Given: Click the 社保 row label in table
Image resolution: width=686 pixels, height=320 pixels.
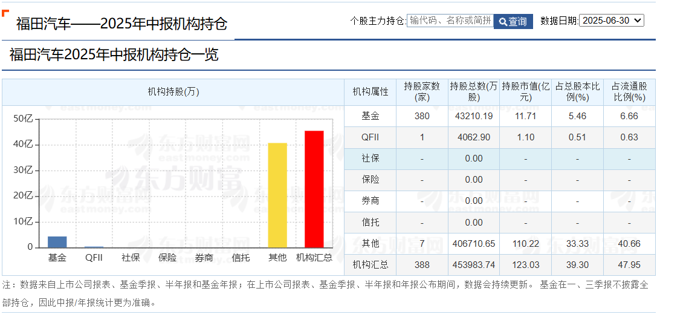Looking at the screenshot, I should pyautogui.click(x=370, y=158).
